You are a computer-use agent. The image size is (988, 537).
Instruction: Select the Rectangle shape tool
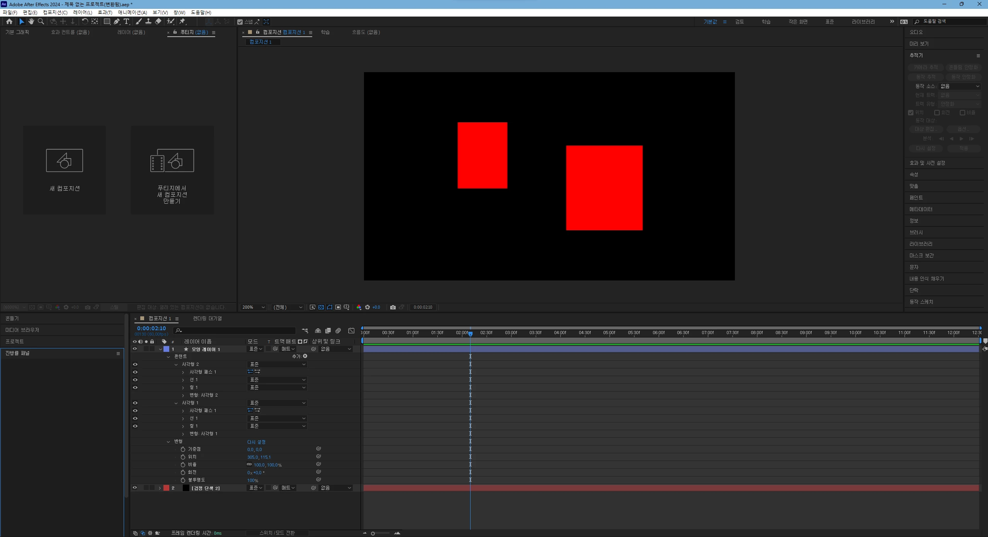click(x=107, y=22)
